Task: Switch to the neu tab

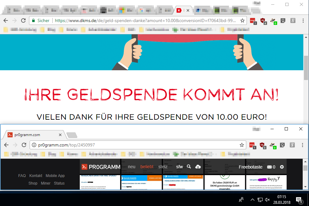Action: point(132,167)
